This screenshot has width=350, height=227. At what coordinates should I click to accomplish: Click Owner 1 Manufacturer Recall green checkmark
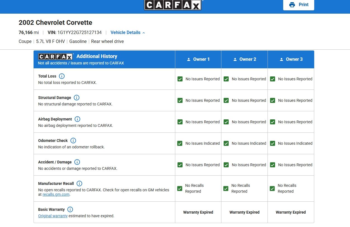tap(180, 189)
